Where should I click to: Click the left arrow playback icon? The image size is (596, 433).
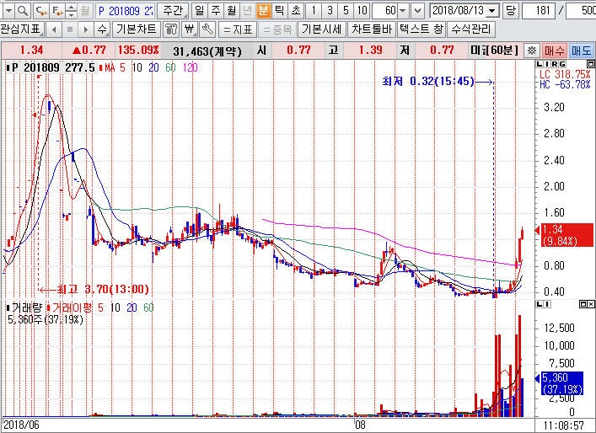[x=53, y=29]
